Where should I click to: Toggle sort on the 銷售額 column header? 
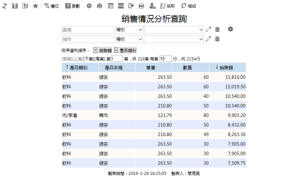[227, 68]
